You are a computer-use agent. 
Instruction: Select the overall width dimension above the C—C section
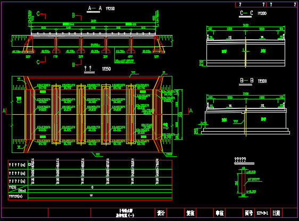(x=246, y=25)
